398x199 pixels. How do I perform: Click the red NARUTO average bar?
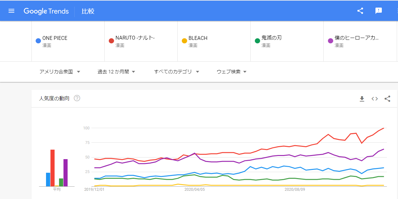[53, 168]
